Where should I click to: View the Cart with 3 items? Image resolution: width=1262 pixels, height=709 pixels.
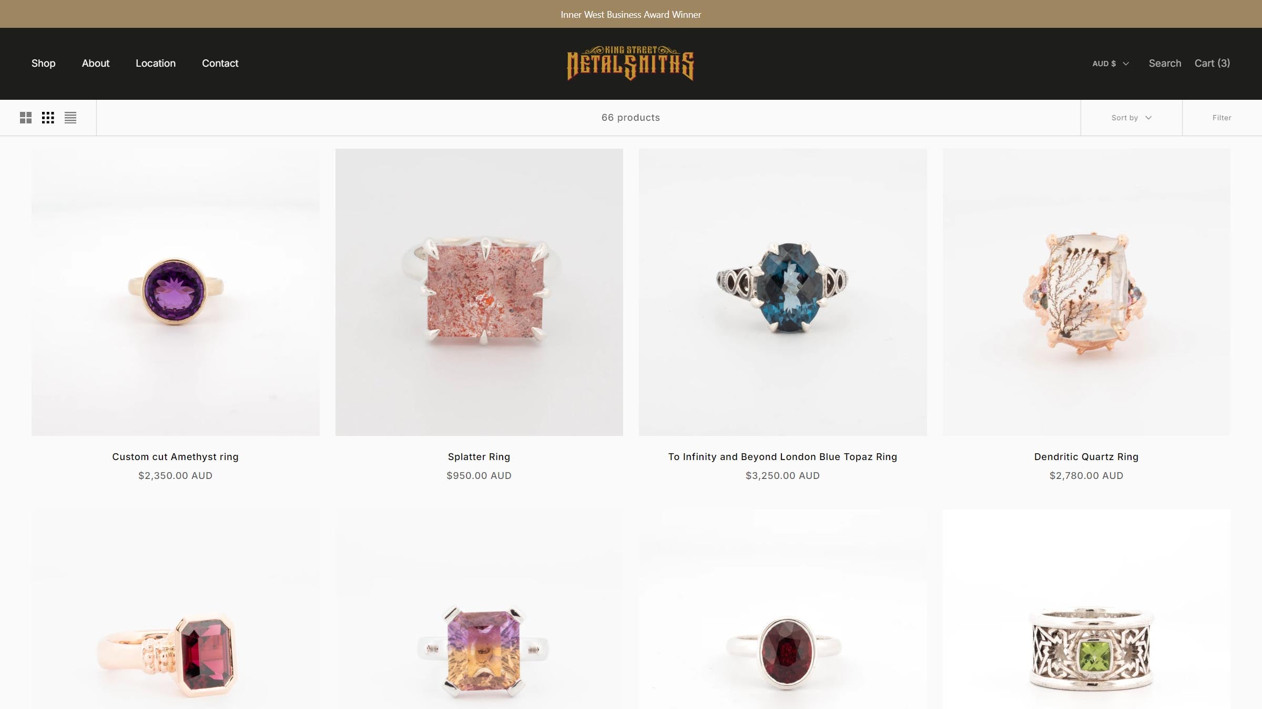pos(1212,63)
